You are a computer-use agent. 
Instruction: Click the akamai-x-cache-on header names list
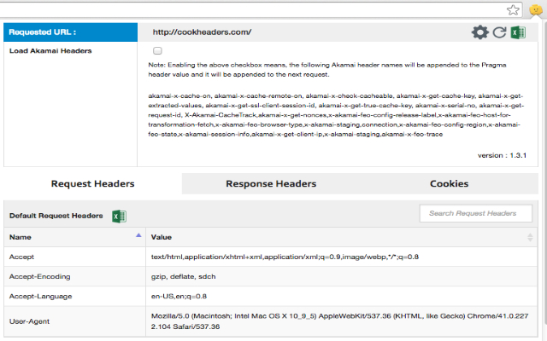(336, 115)
